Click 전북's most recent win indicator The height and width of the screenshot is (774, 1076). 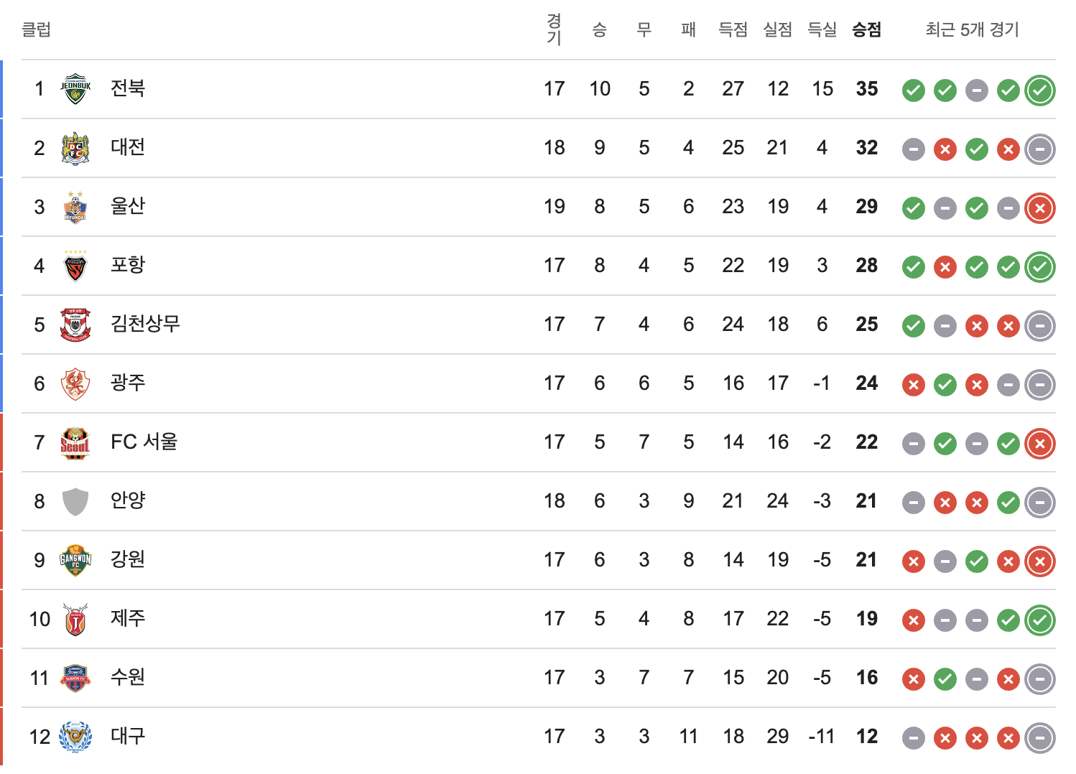pyautogui.click(x=1040, y=90)
